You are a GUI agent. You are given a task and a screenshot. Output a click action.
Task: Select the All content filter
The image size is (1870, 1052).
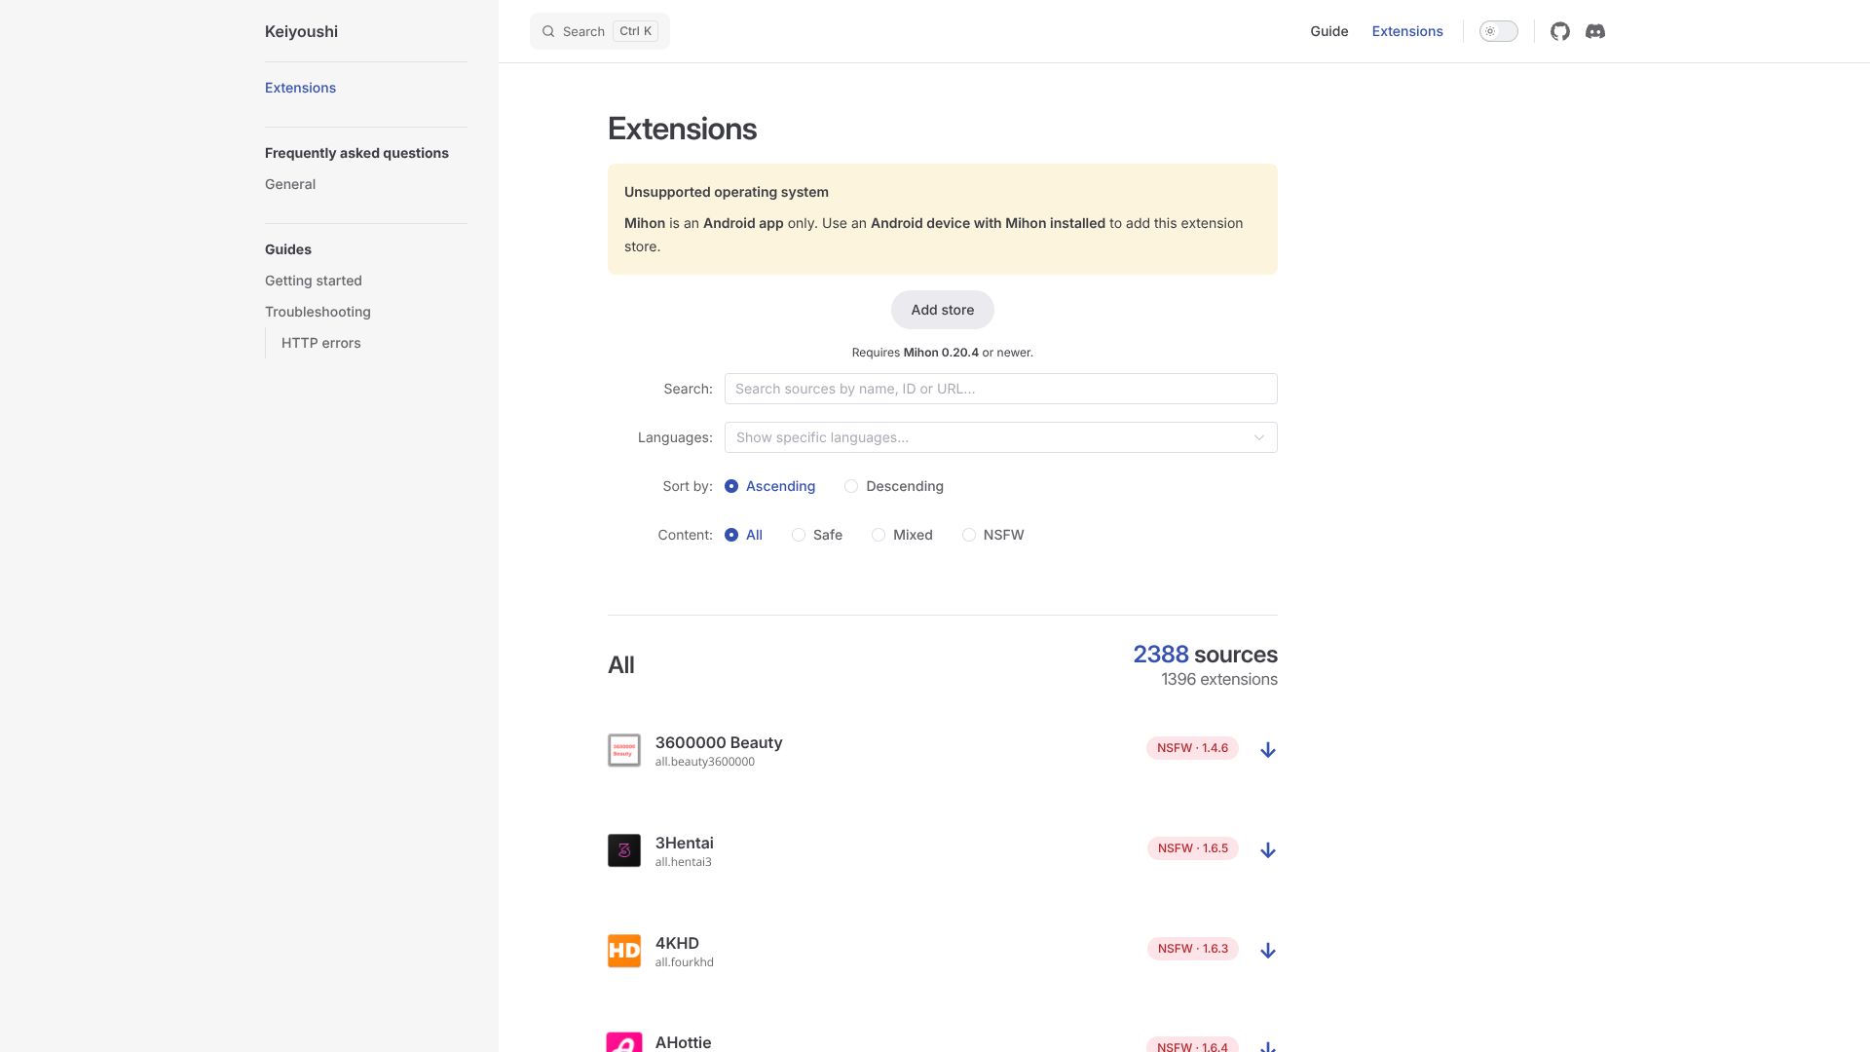click(744, 535)
